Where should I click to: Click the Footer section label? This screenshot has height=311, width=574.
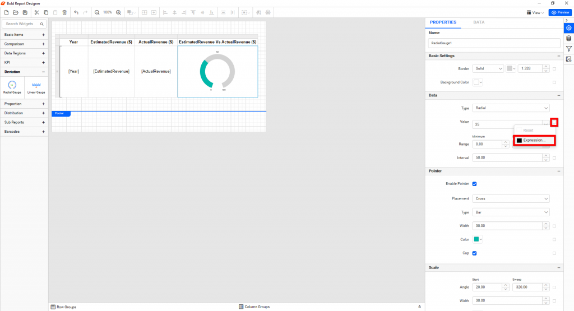(x=61, y=113)
